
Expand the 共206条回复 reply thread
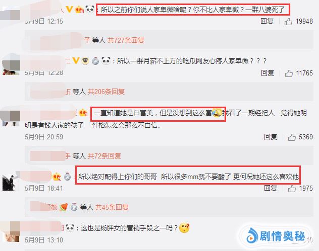[106, 92]
